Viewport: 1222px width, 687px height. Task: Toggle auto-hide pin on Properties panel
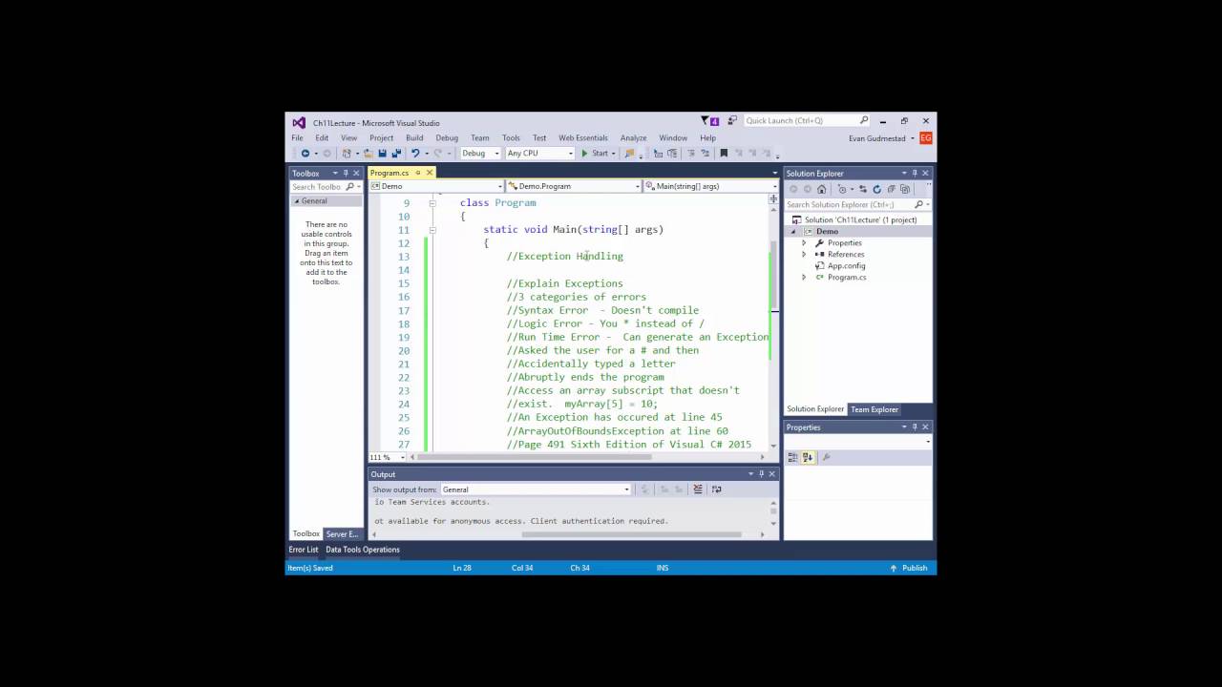(915, 427)
